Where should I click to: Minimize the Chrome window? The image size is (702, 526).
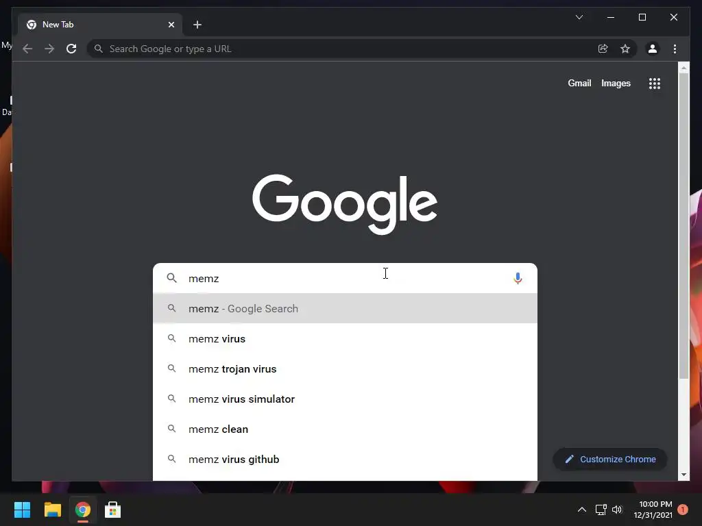pyautogui.click(x=611, y=17)
